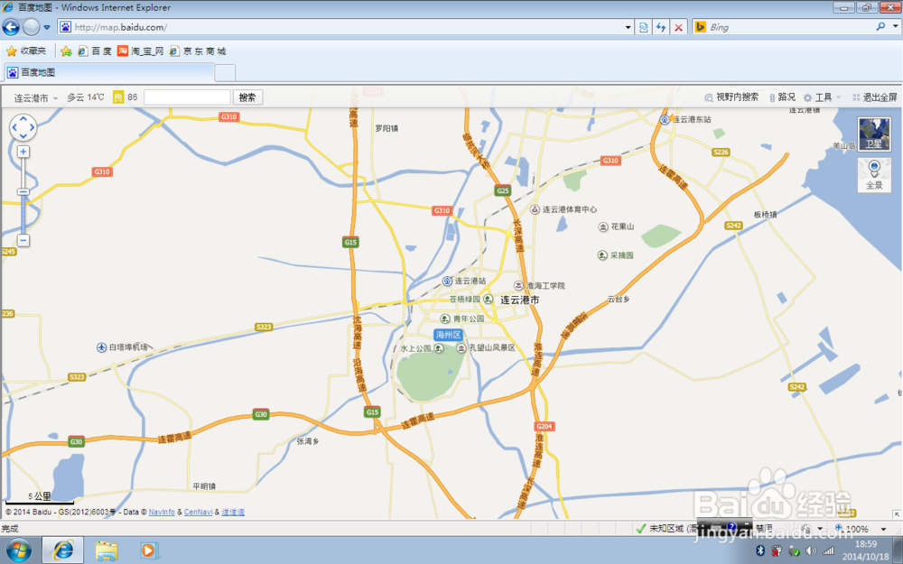Click the 板桥镇 town label
The height and width of the screenshot is (564, 903).
click(x=766, y=214)
